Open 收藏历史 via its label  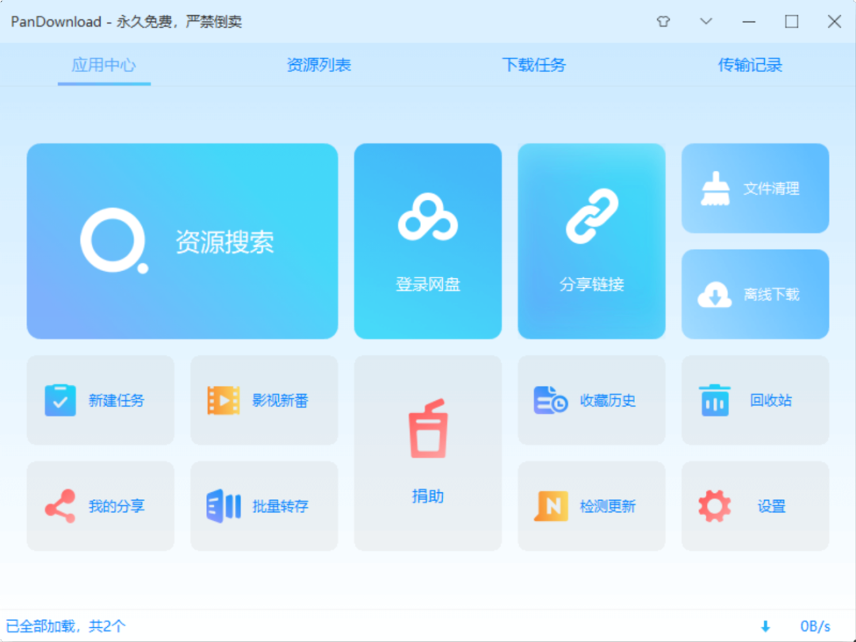click(x=608, y=401)
